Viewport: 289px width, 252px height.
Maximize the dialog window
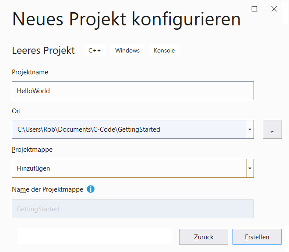coord(254,9)
